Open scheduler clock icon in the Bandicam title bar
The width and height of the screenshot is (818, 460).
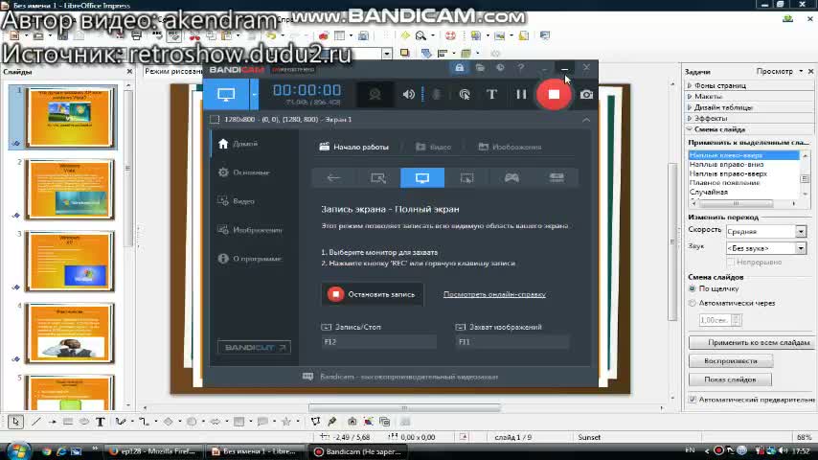click(500, 68)
